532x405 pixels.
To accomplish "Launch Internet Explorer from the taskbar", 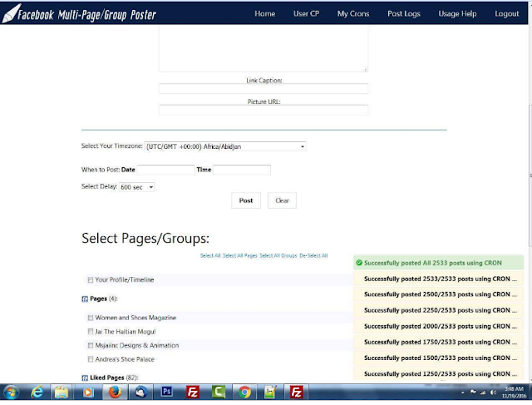I will coord(37,393).
